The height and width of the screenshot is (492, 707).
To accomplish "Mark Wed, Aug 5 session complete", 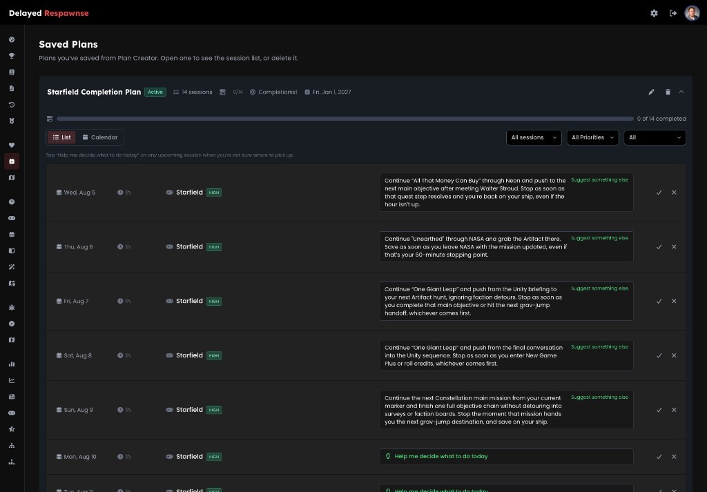I will coord(659,193).
